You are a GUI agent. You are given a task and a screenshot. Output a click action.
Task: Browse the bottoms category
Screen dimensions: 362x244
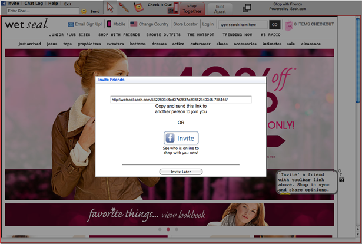pyautogui.click(x=138, y=44)
